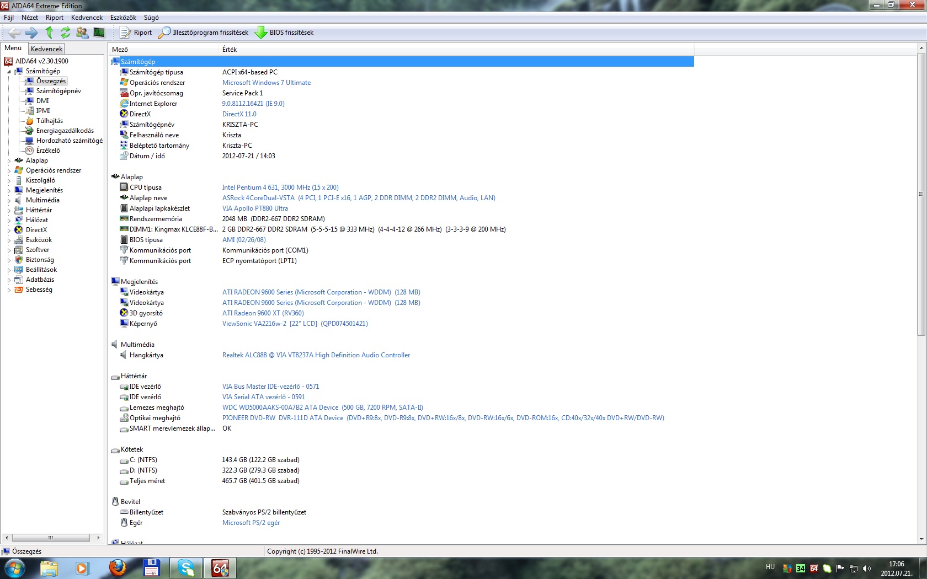Click the green monitor diagnostics toolbar icon
Viewport: 927px width, 579px height.
click(99, 33)
